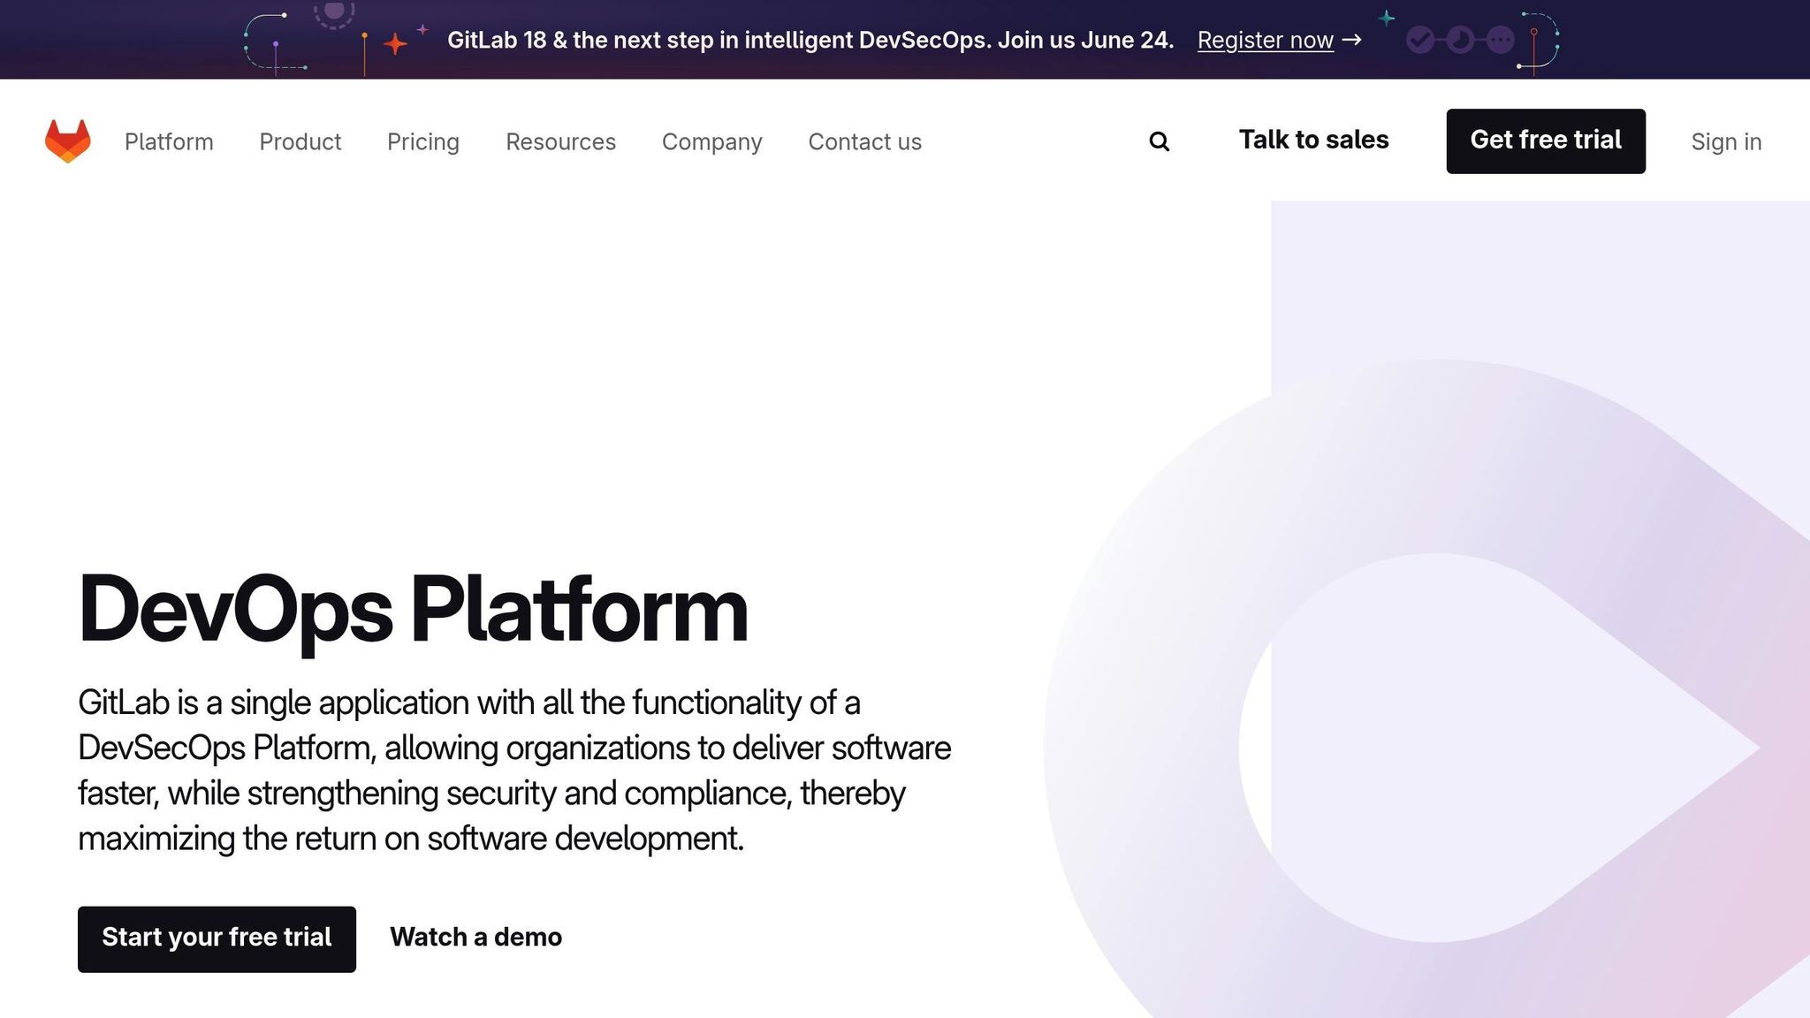Open the Platform menu

[169, 141]
